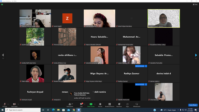199x112 pixels.
Task: Click the Windows Start button
Action: (x=2, y=110)
